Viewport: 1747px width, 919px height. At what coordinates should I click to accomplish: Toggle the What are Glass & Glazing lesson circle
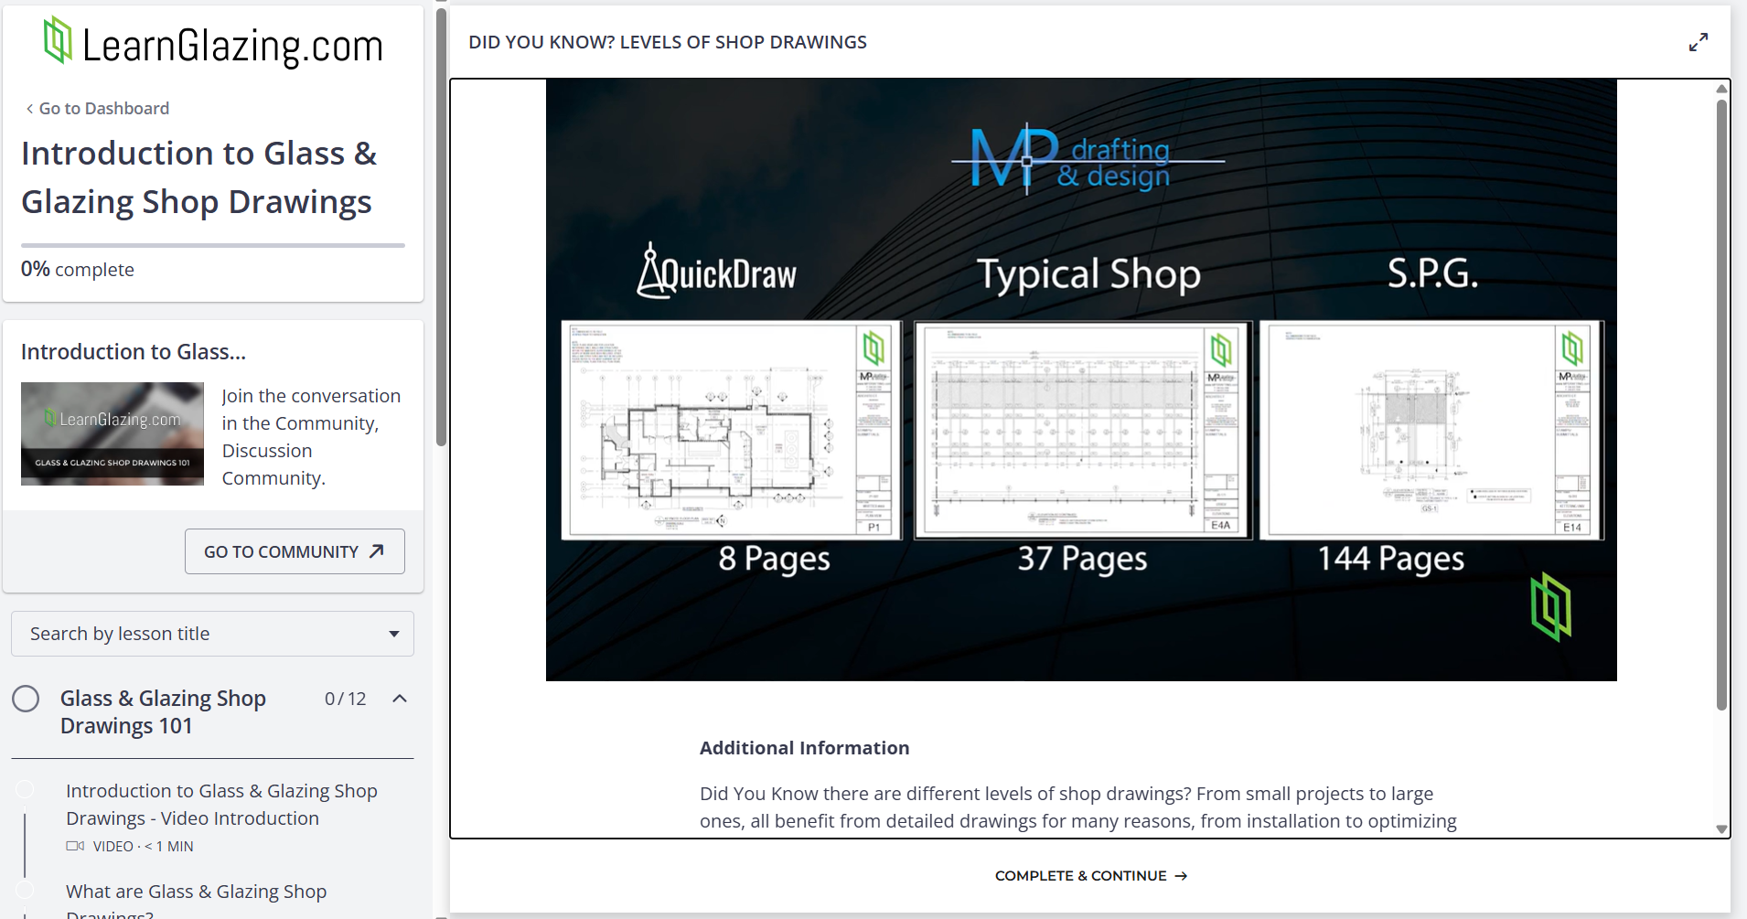click(26, 890)
